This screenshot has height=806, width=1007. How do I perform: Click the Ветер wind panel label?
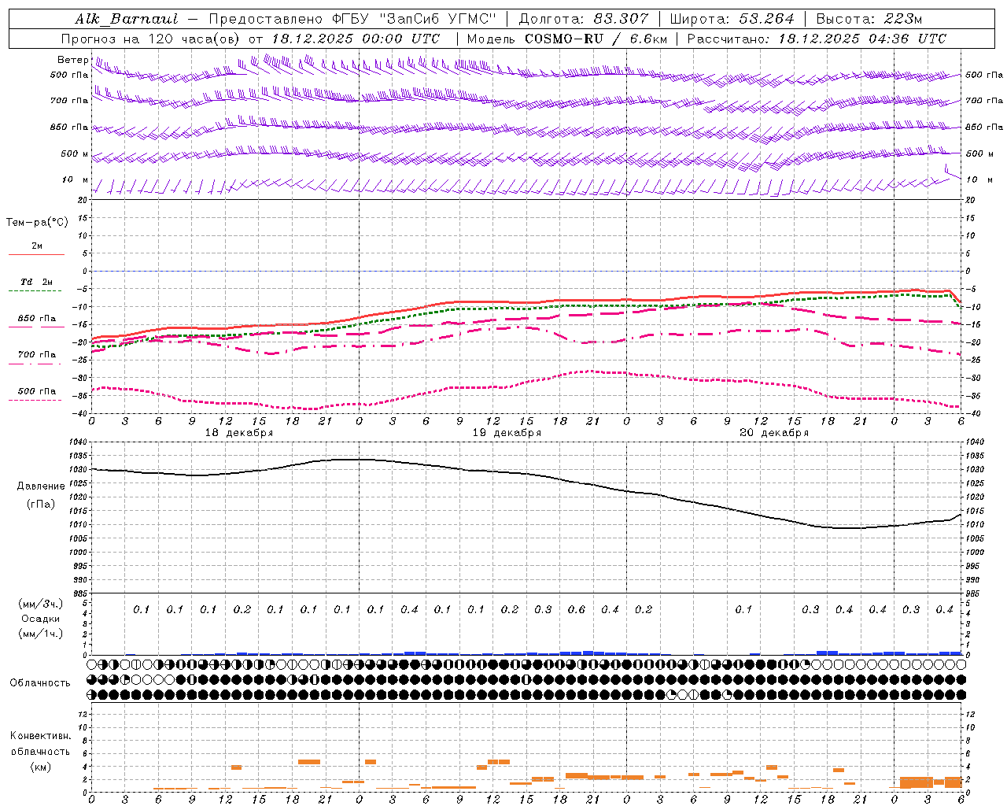tap(73, 60)
